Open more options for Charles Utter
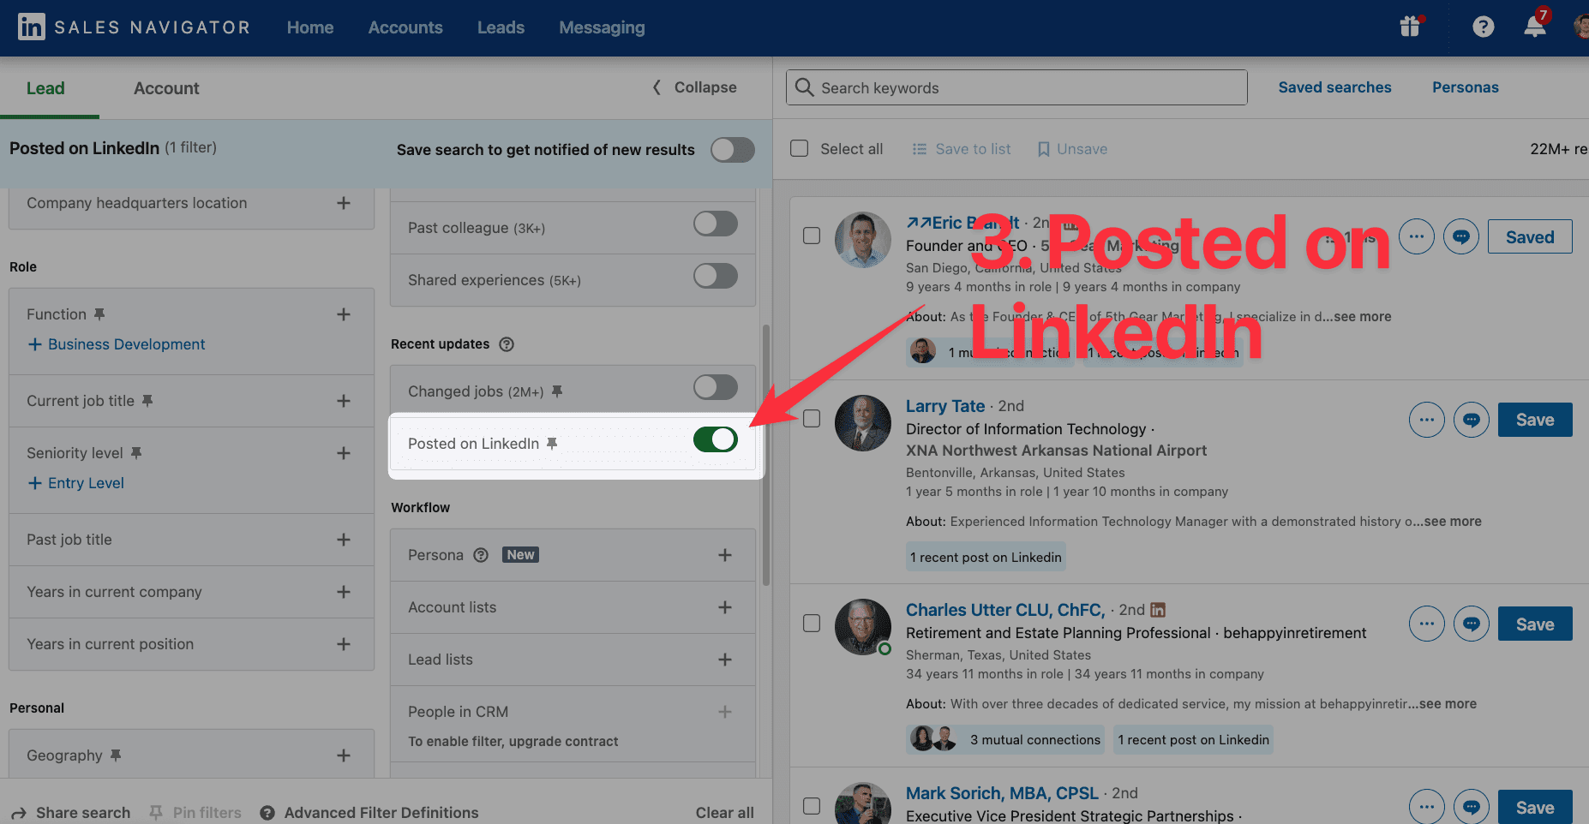 coord(1427,624)
